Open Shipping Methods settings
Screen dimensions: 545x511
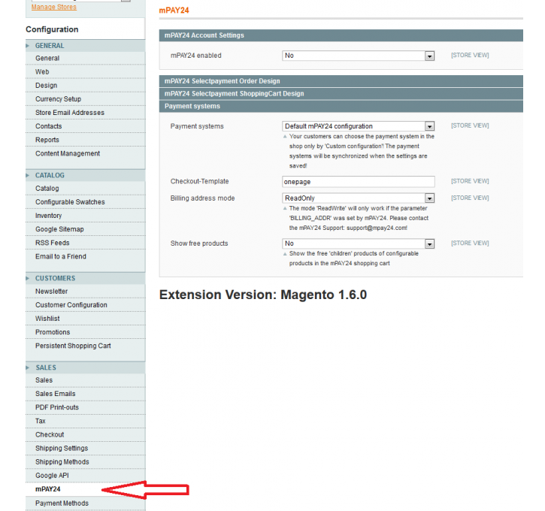pos(85,461)
